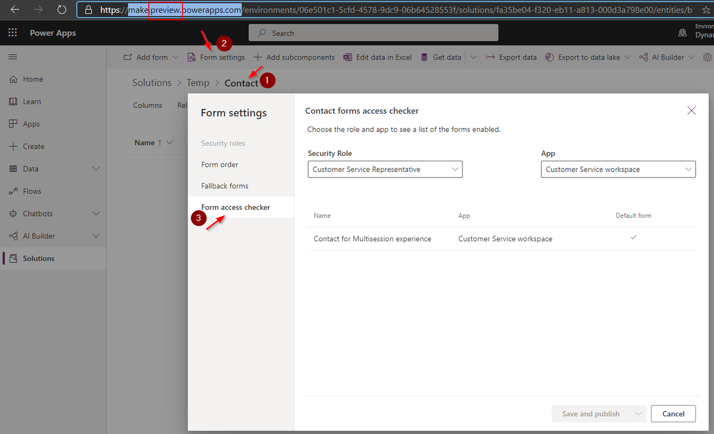Open the Name column sort dropdown
This screenshot has height=434, width=714.
tap(170, 143)
